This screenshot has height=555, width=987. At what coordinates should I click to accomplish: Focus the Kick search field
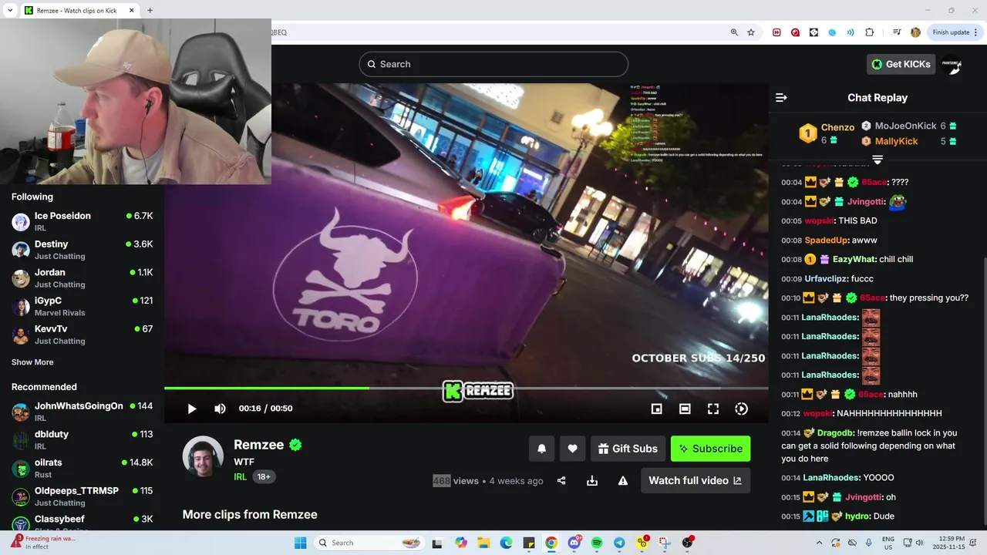pyautogui.click(x=493, y=64)
